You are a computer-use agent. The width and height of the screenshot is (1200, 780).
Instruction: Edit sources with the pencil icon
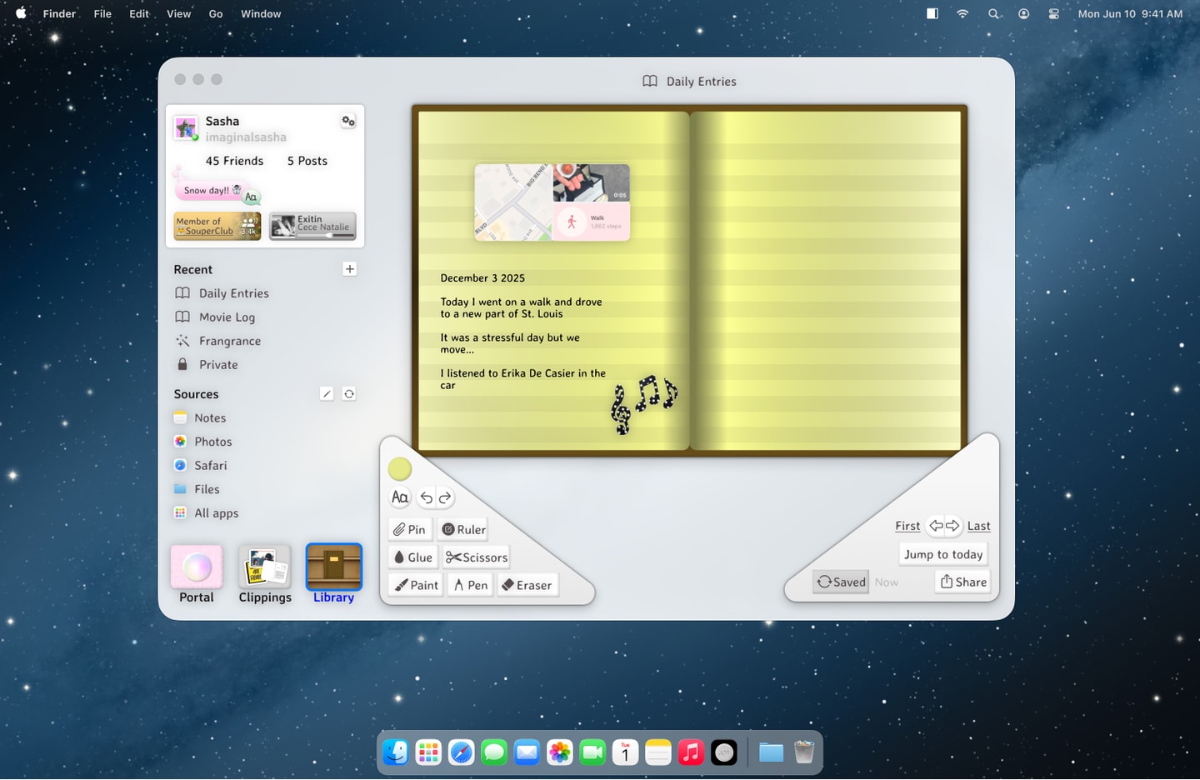coord(327,394)
